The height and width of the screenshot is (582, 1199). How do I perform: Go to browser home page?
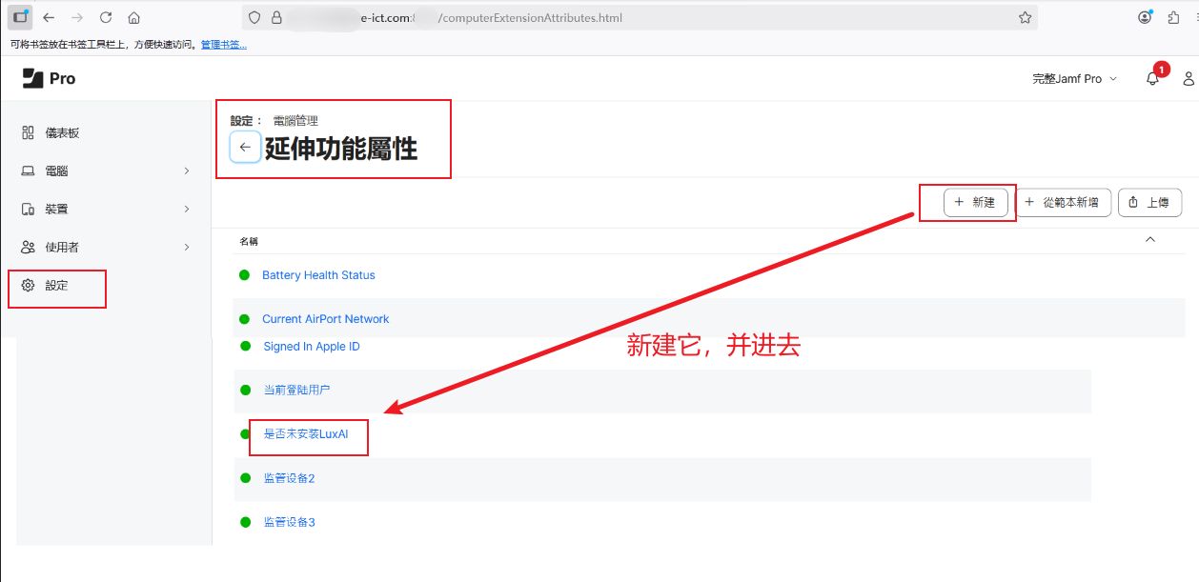(134, 17)
